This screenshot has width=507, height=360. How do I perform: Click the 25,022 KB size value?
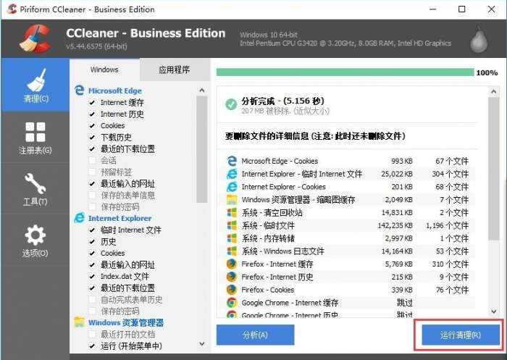pos(397,174)
